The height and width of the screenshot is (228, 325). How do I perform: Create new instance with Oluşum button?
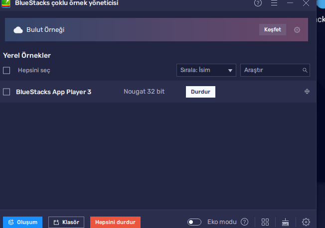coord(22,222)
